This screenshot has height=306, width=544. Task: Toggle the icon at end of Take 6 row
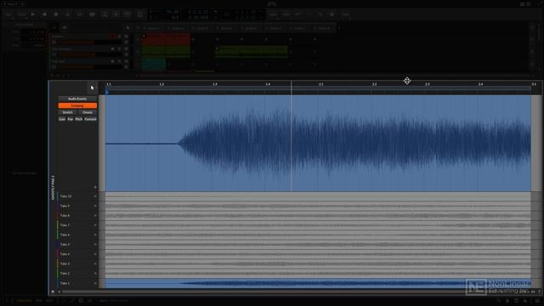click(x=95, y=235)
